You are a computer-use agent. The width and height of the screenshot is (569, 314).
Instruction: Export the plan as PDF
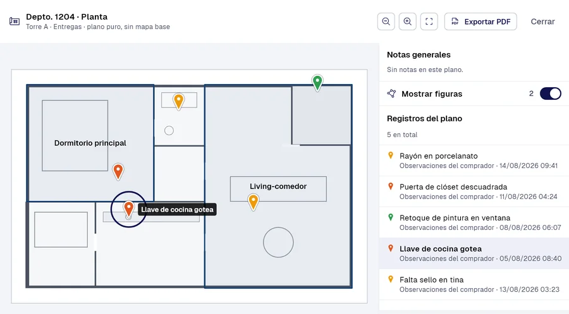coord(480,21)
